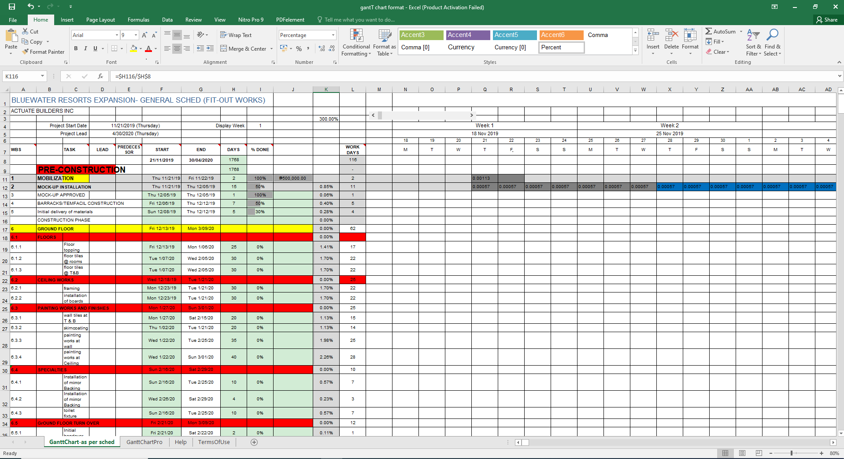This screenshot has width=844, height=459.
Task: Click the Save icon in quick access toolbar
Action: [x=12, y=7]
